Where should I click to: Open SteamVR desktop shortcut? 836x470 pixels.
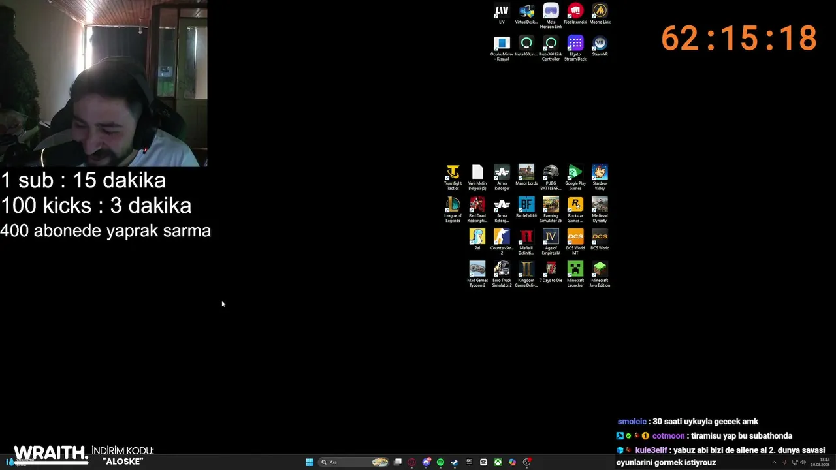(600, 46)
